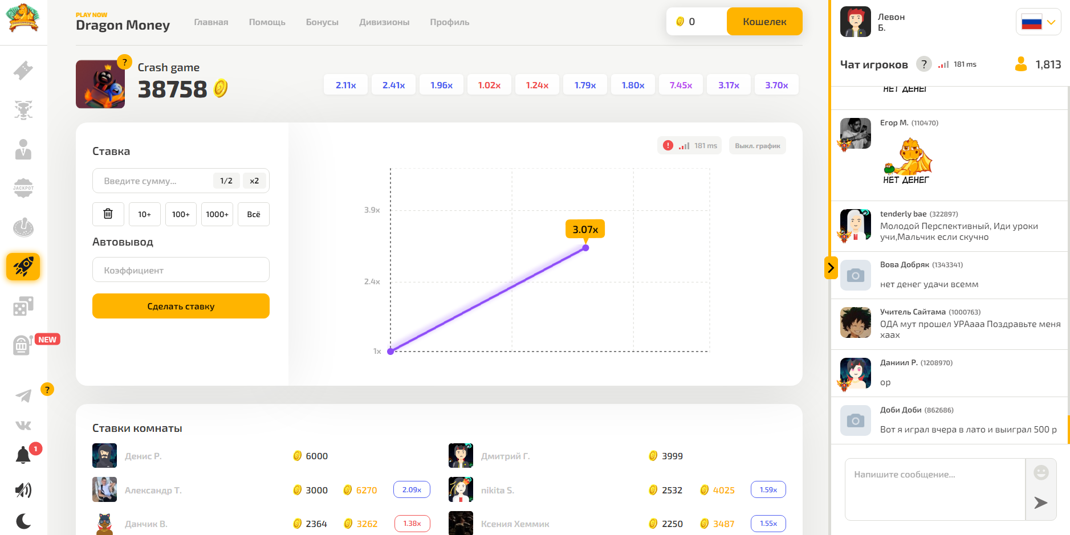Send chat message with arrow icon

1040,503
